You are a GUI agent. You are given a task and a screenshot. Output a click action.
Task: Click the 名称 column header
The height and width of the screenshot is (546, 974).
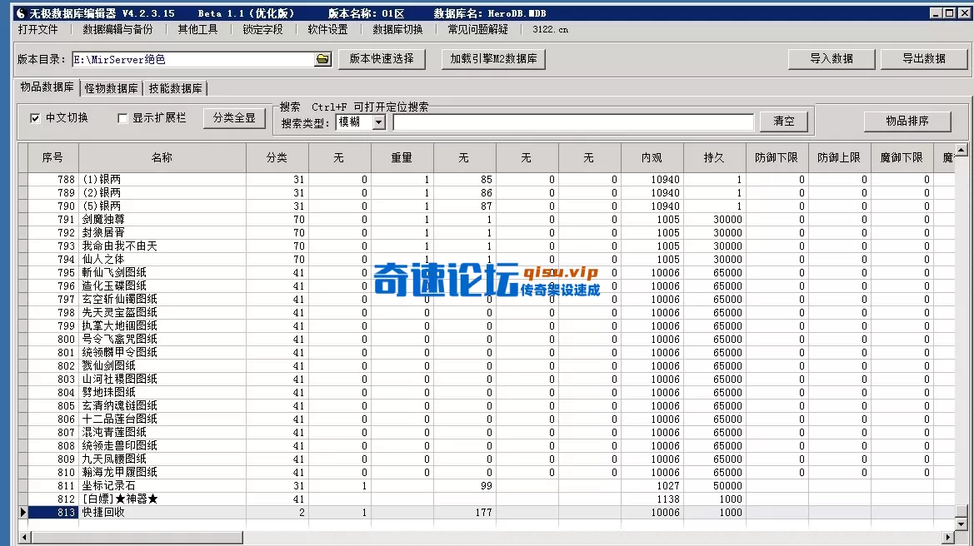point(162,157)
